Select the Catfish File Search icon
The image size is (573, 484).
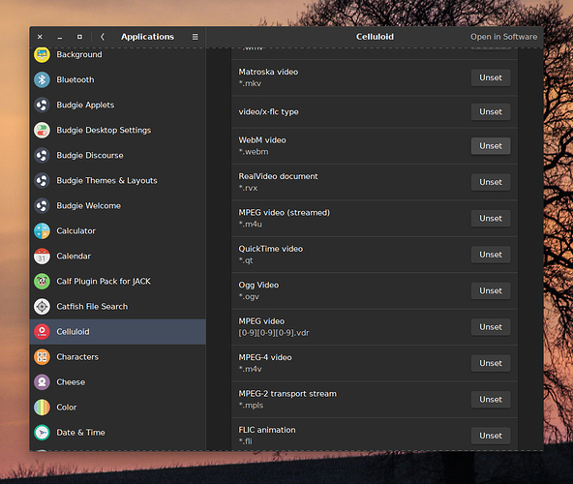click(x=42, y=307)
